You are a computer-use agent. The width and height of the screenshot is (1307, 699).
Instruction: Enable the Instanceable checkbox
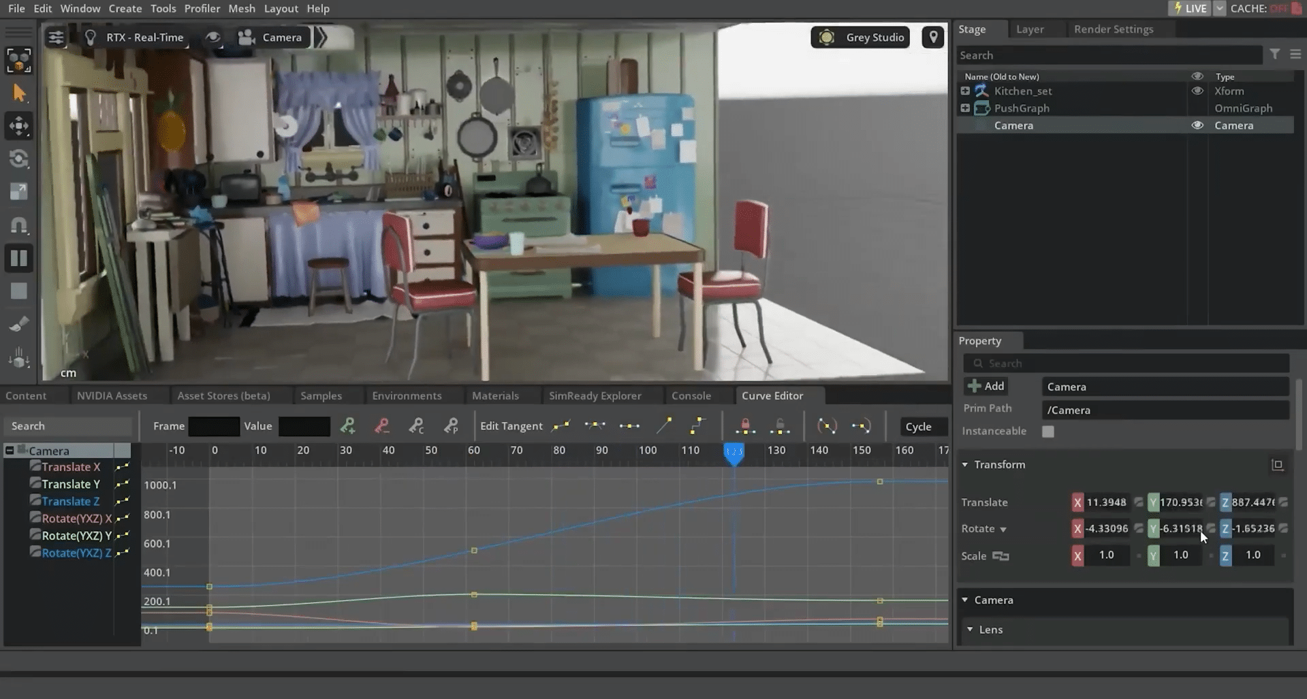click(1048, 432)
